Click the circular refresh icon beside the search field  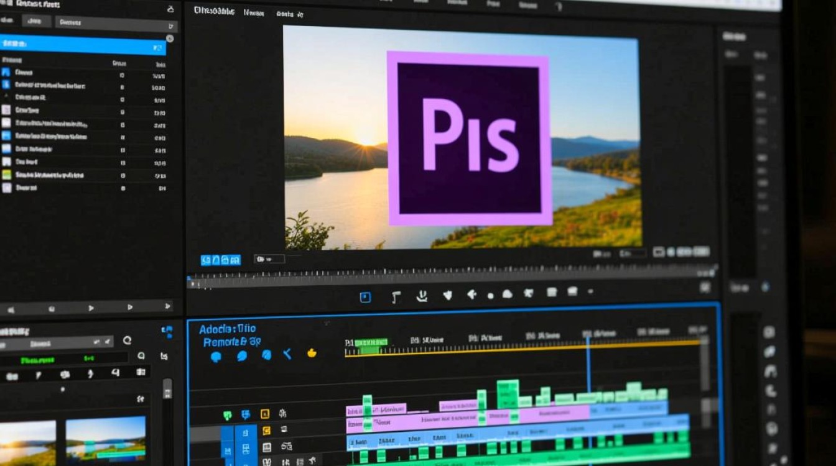(x=127, y=340)
